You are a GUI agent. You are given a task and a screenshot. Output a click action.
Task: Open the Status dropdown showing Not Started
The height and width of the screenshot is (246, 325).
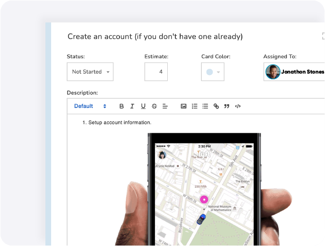pyautogui.click(x=90, y=72)
